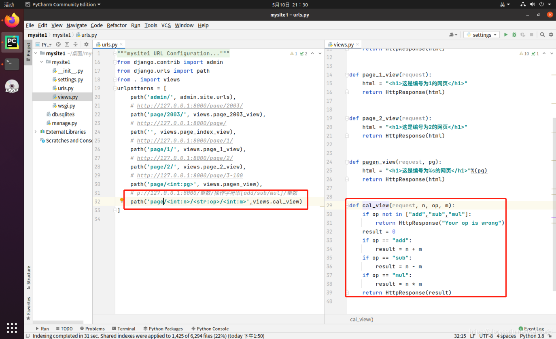556x339 pixels.
Task: Click views.py vertical scrollbar
Action: [x=554, y=204]
